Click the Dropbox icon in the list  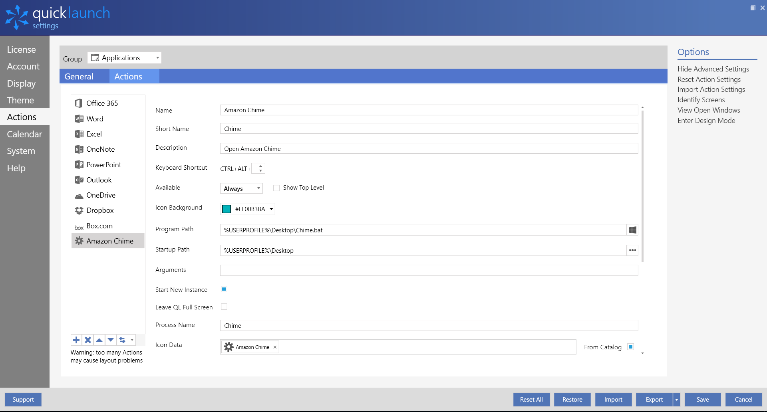(x=79, y=210)
